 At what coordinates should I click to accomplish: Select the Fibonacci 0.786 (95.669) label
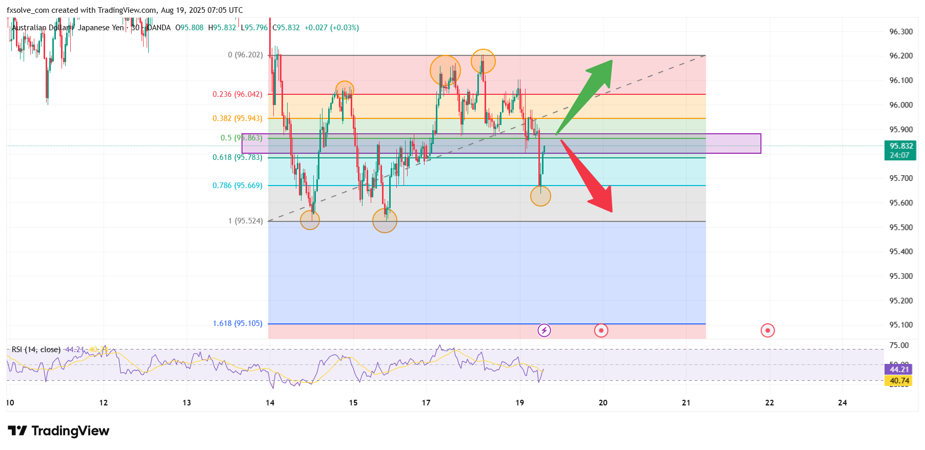237,186
